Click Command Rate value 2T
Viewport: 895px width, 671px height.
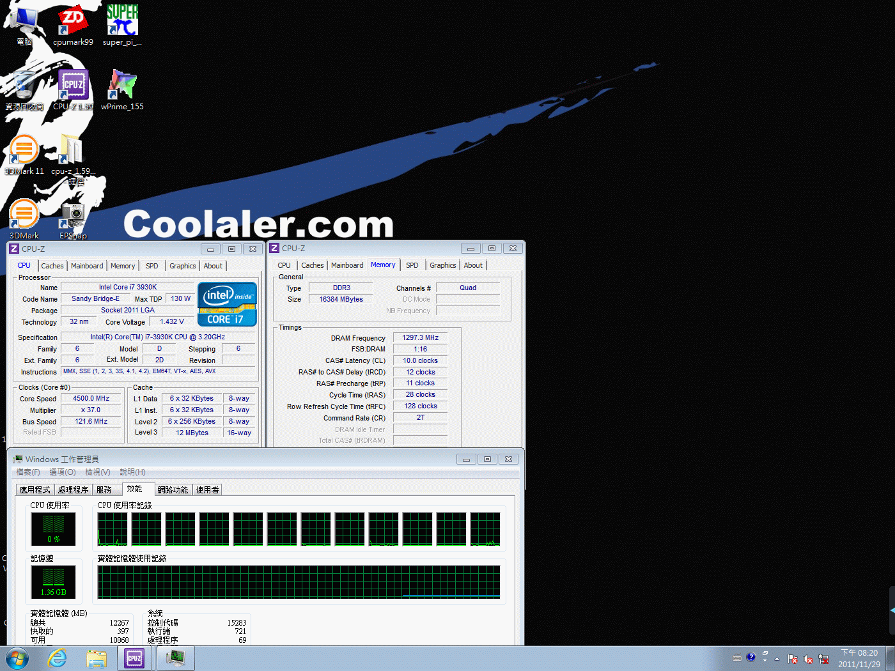[x=420, y=417]
